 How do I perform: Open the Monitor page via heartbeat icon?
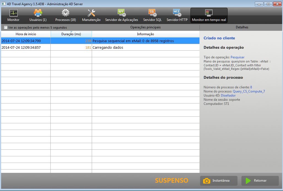13,13
